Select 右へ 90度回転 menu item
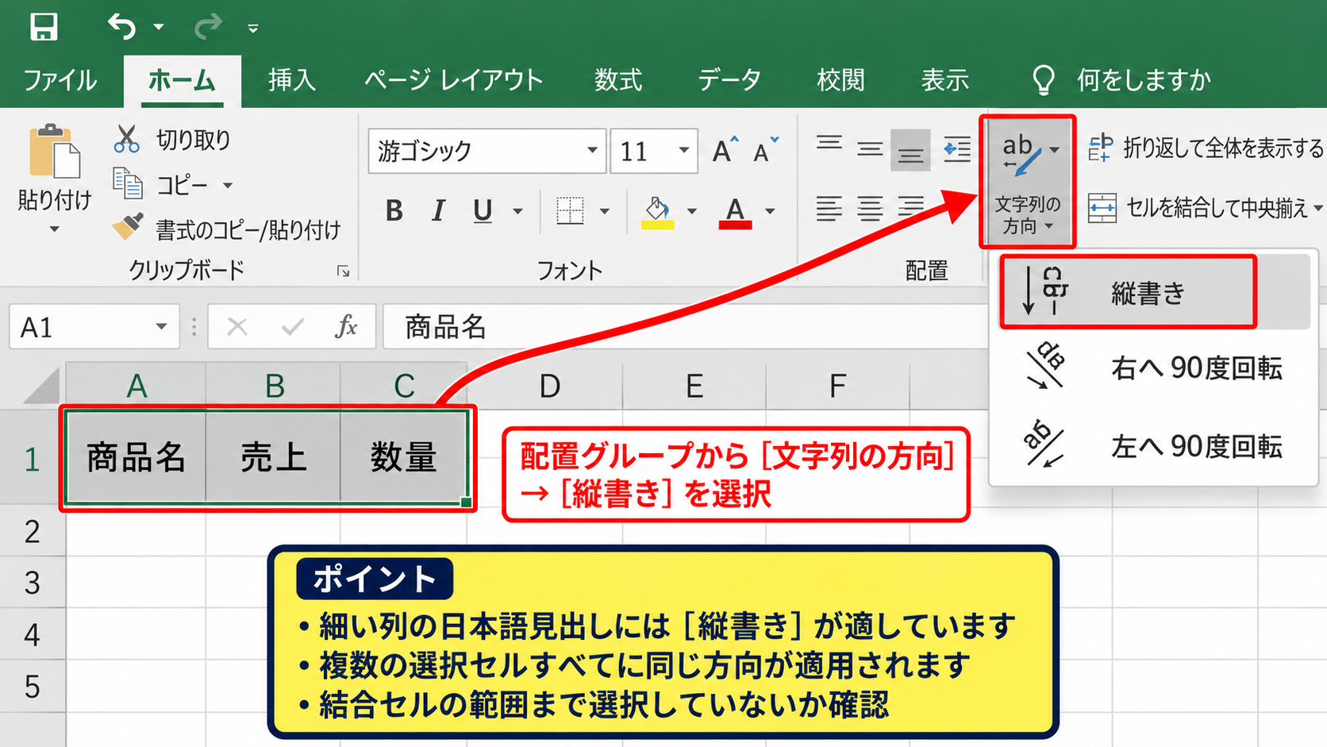This screenshot has width=1327, height=747. (1154, 368)
